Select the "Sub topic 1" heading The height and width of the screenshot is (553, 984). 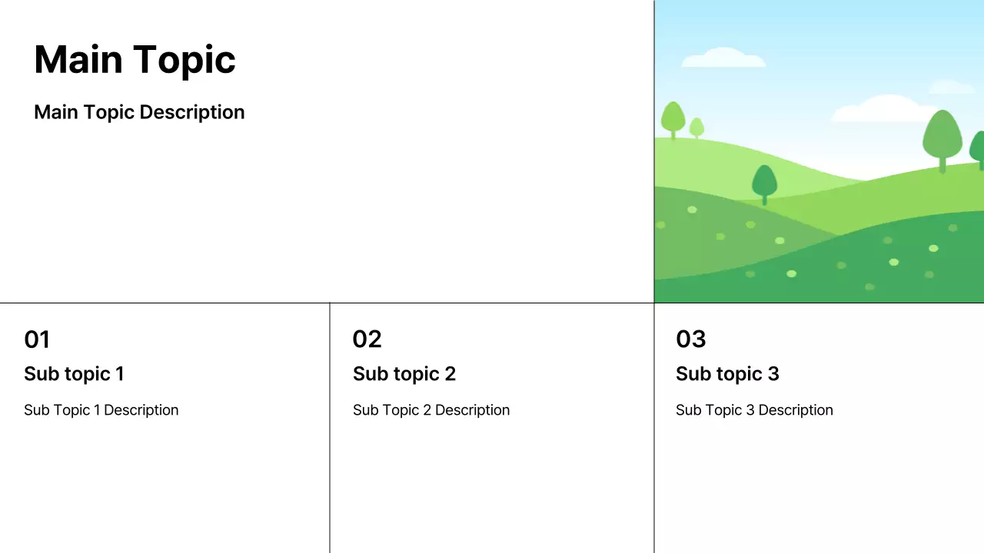point(74,374)
